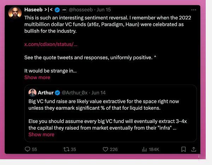Open the Jun 15 timestamp
This screenshot has width=212, height=165.
click(x=104, y=10)
